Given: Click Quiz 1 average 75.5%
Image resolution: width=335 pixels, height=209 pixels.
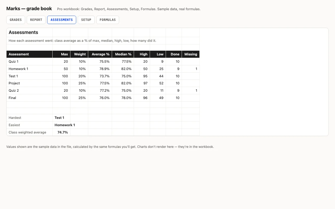Looking at the screenshot, I should point(100,62).
